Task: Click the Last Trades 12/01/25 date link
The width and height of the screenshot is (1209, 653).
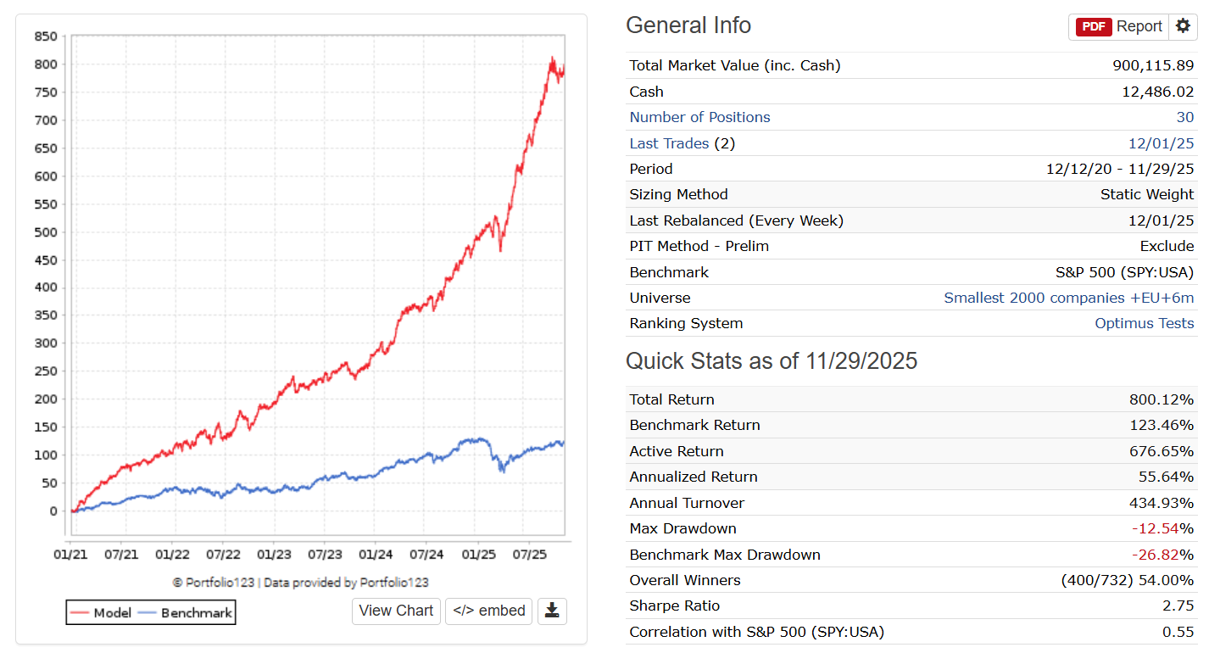Action: [1161, 143]
